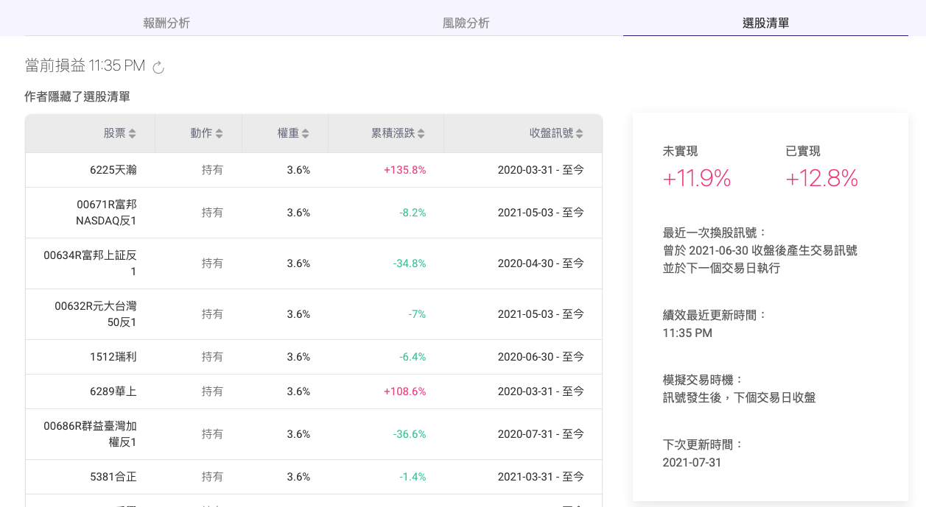This screenshot has width=926, height=507.
Task: Click the 00671R富邦NASDAQ反1 stock name
Action: pyautogui.click(x=106, y=213)
